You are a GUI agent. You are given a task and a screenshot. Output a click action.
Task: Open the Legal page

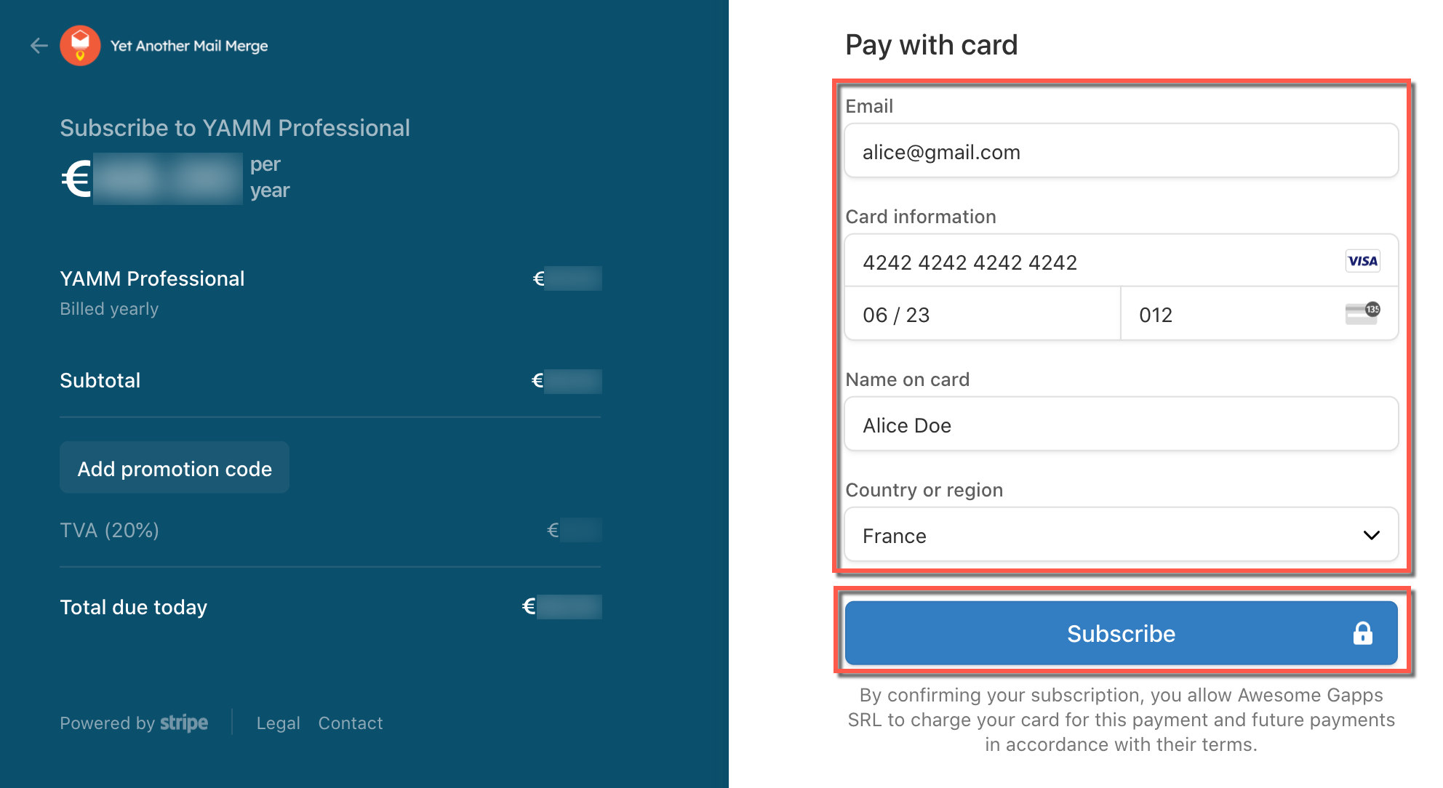(x=278, y=723)
